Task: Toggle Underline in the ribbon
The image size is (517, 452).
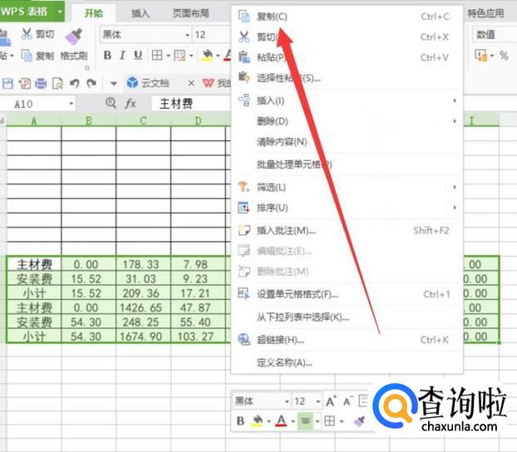Action: click(x=138, y=56)
